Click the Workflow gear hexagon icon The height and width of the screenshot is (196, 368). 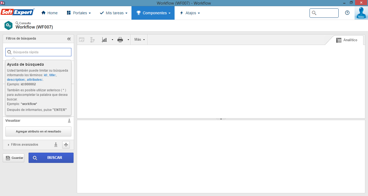coord(8,25)
